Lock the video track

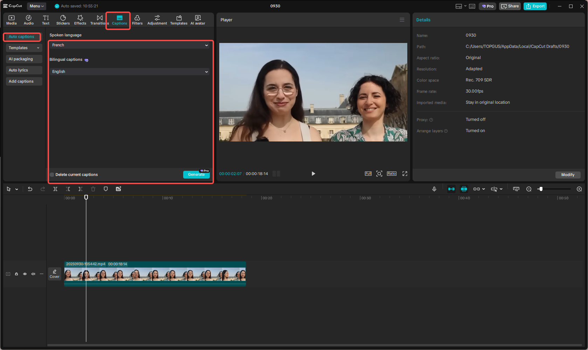(x=16, y=274)
